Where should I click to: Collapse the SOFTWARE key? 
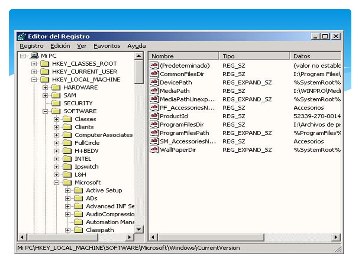[x=45, y=111]
